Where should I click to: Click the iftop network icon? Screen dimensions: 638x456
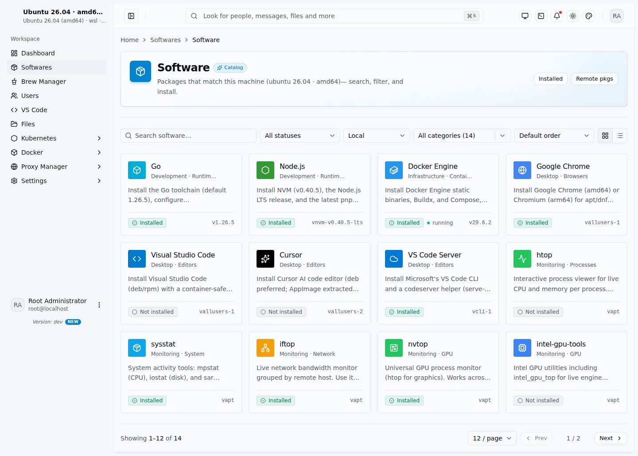(265, 348)
